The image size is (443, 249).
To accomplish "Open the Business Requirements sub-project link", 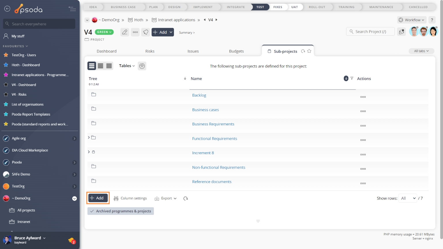I will [213, 124].
